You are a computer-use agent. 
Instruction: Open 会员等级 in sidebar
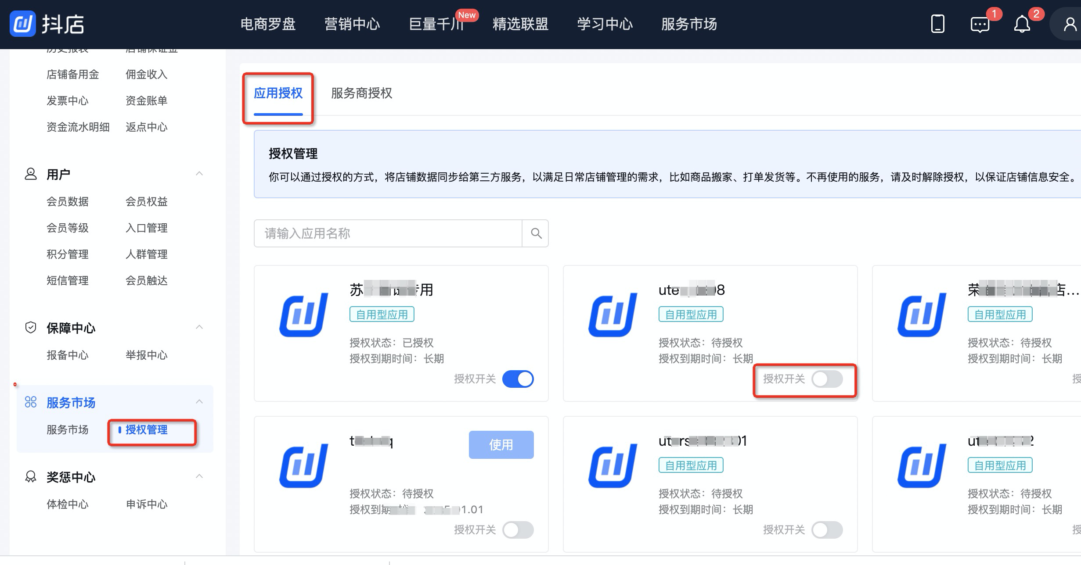[68, 228]
